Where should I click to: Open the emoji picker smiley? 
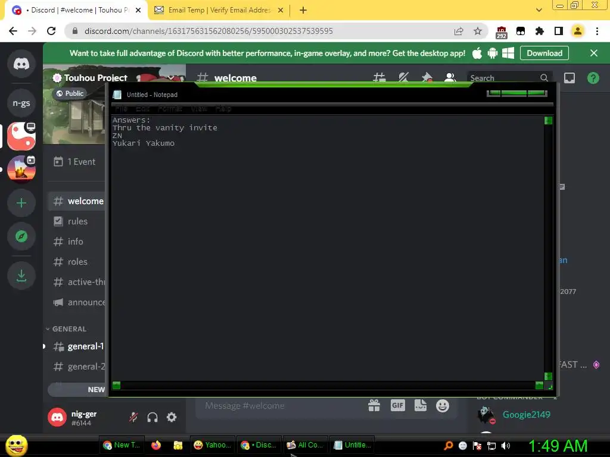(443, 406)
